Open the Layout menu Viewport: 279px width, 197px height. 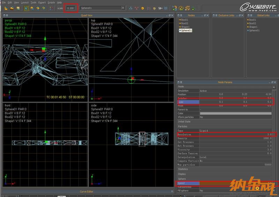(x=25, y=2)
